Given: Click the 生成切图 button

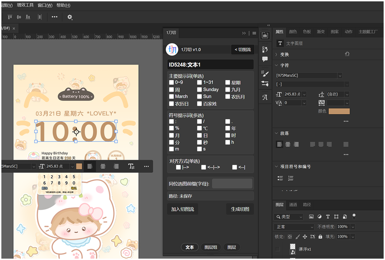Looking at the screenshot, I should (x=240, y=209).
